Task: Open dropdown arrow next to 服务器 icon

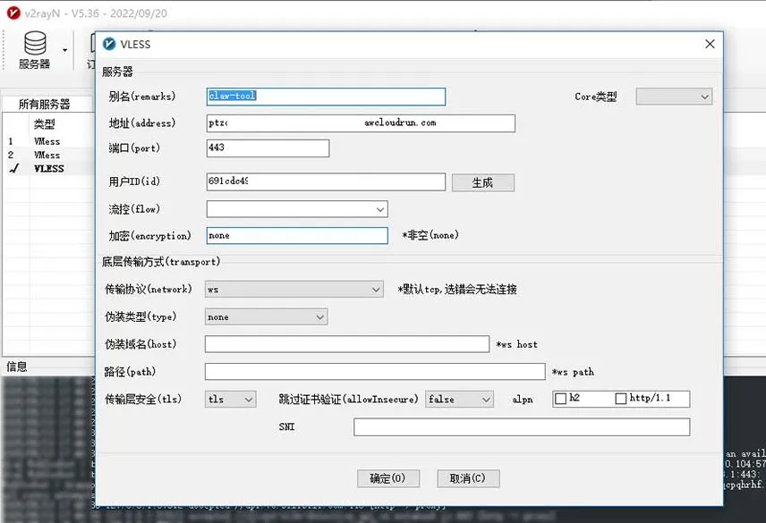Action: [64, 50]
